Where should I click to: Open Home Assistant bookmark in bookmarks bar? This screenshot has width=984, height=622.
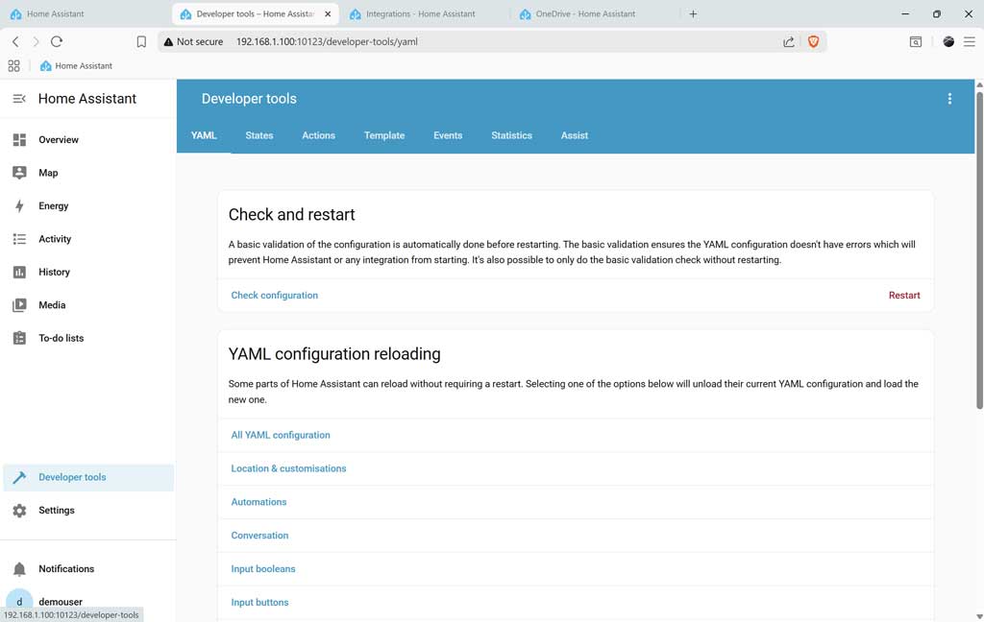(x=76, y=66)
